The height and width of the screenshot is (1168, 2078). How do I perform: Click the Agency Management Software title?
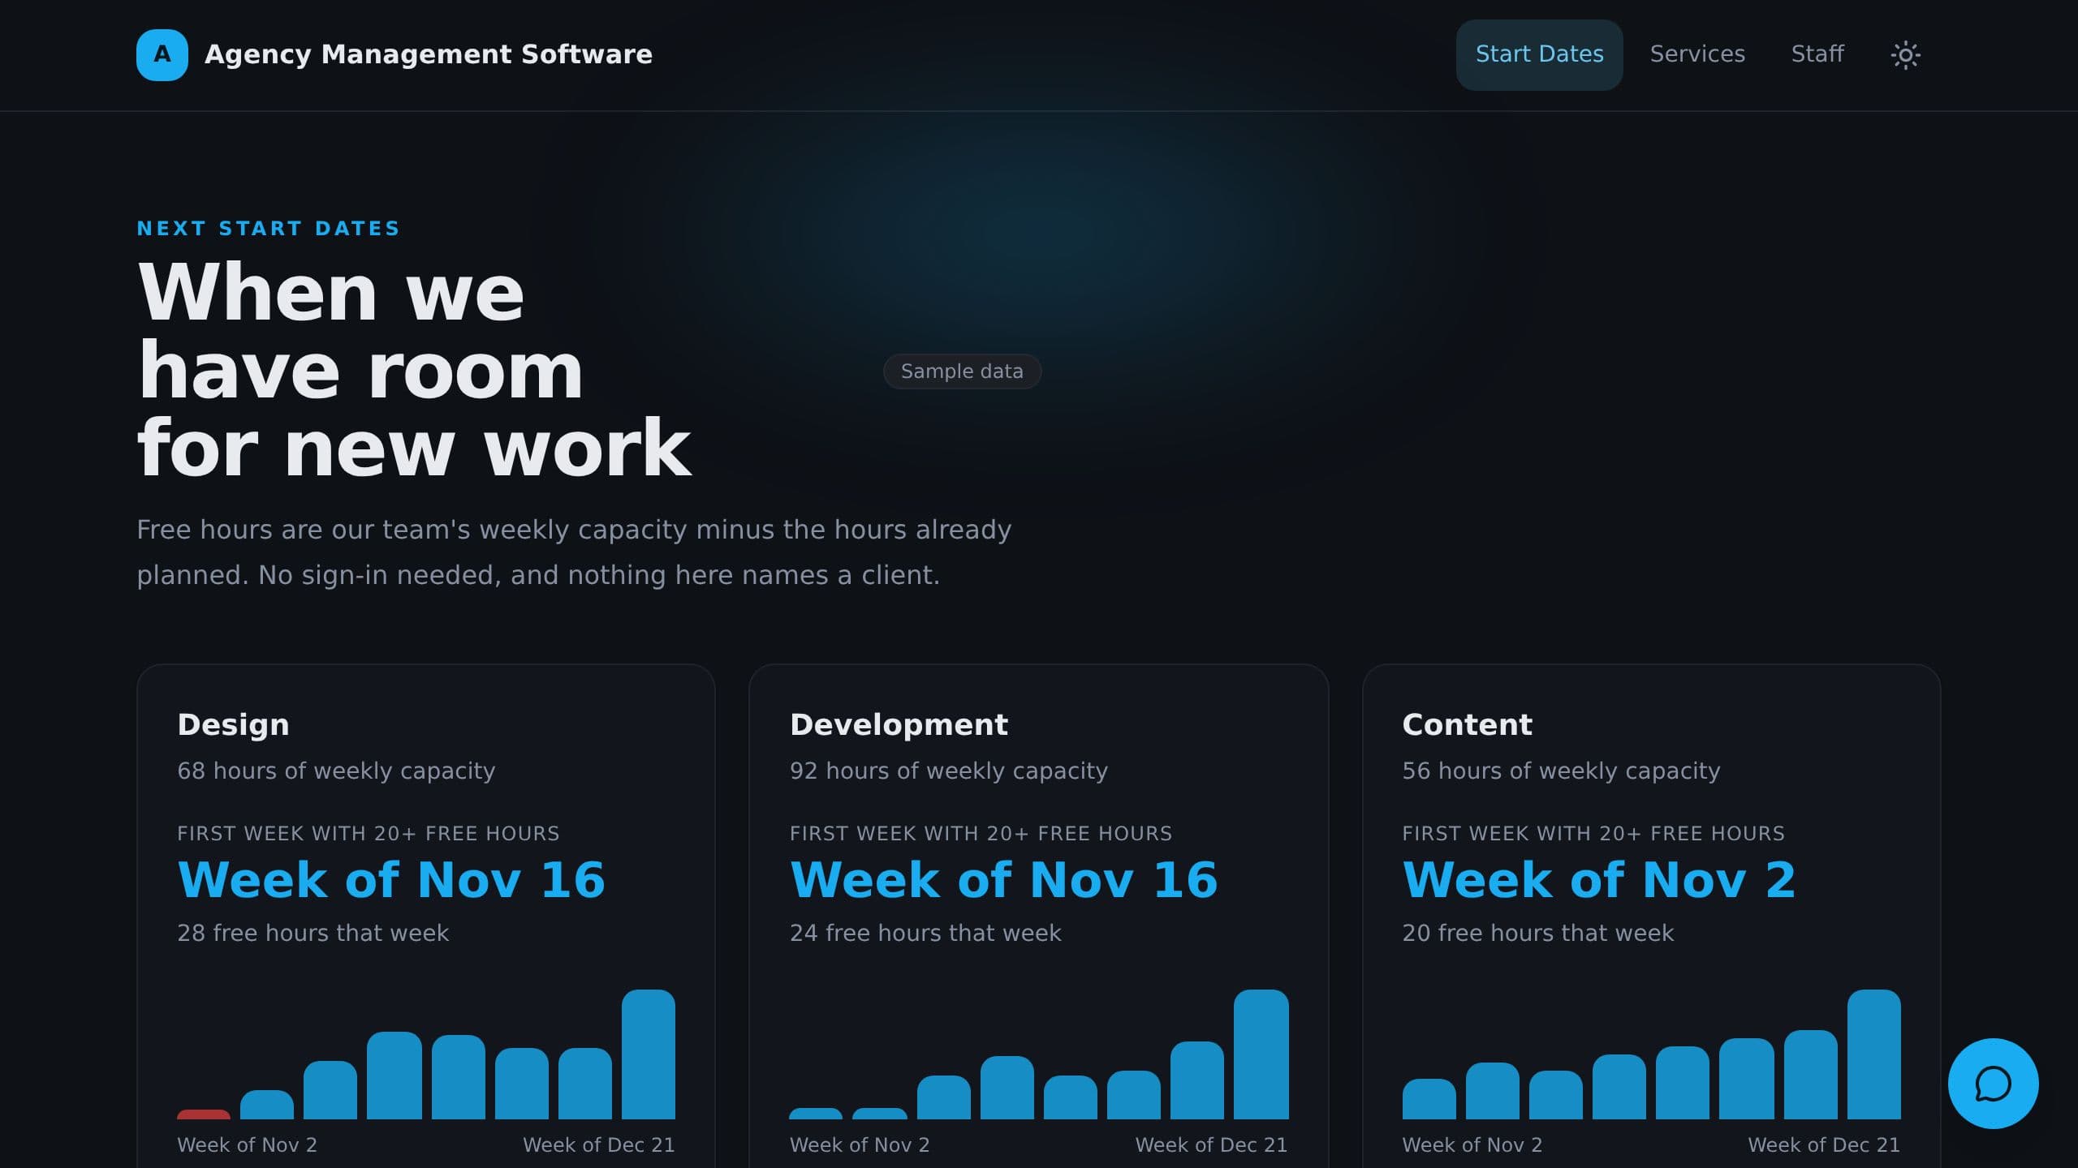pos(428,54)
